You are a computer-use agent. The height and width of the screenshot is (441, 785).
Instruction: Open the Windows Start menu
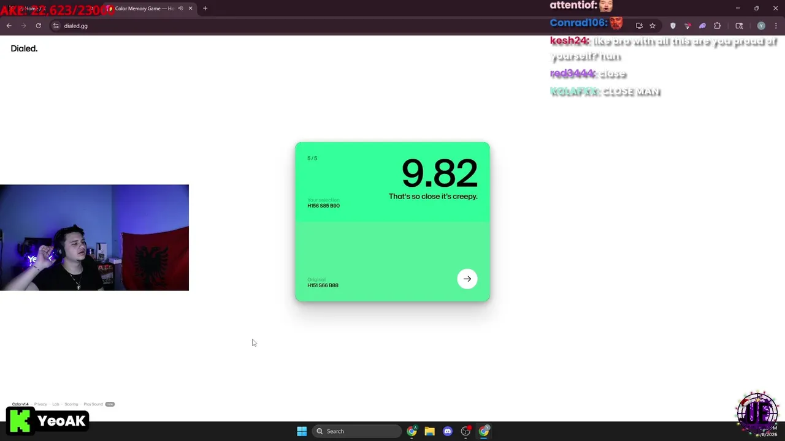(x=302, y=431)
